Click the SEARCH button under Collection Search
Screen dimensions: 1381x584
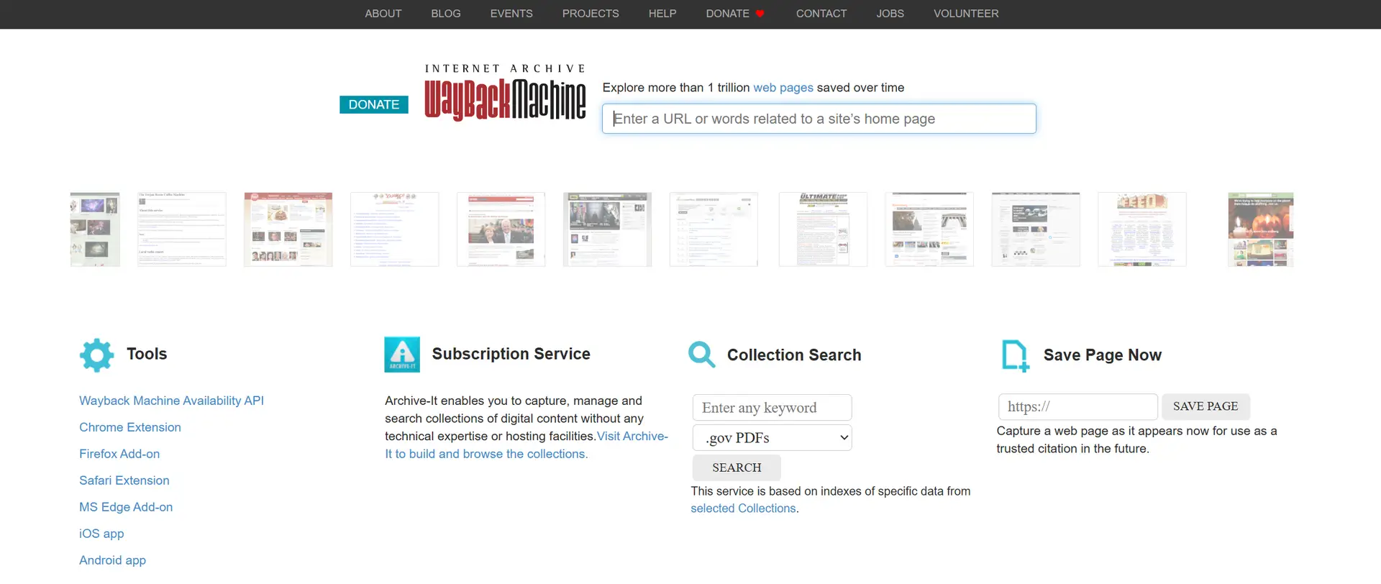(x=737, y=467)
